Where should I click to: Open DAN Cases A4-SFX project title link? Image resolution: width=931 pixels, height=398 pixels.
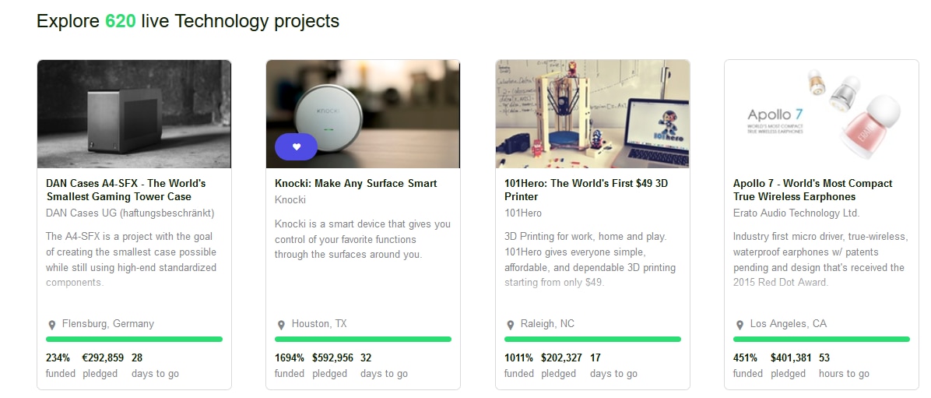point(125,190)
